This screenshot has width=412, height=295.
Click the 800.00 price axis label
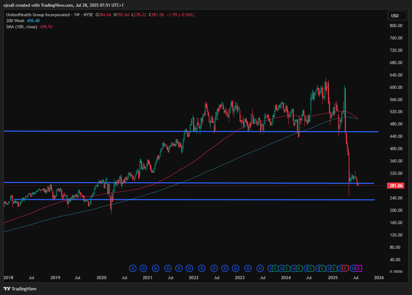pos(396,25)
